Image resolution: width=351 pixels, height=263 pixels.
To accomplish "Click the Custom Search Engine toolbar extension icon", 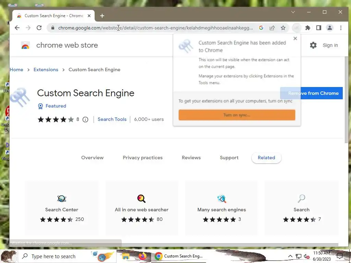I will (297, 28).
